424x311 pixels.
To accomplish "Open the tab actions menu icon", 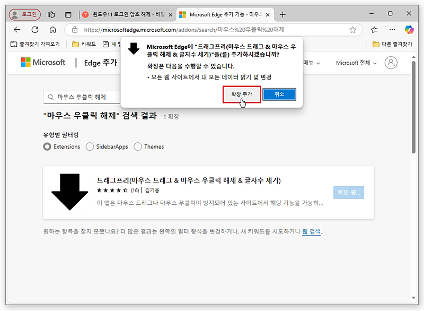I will [68, 14].
